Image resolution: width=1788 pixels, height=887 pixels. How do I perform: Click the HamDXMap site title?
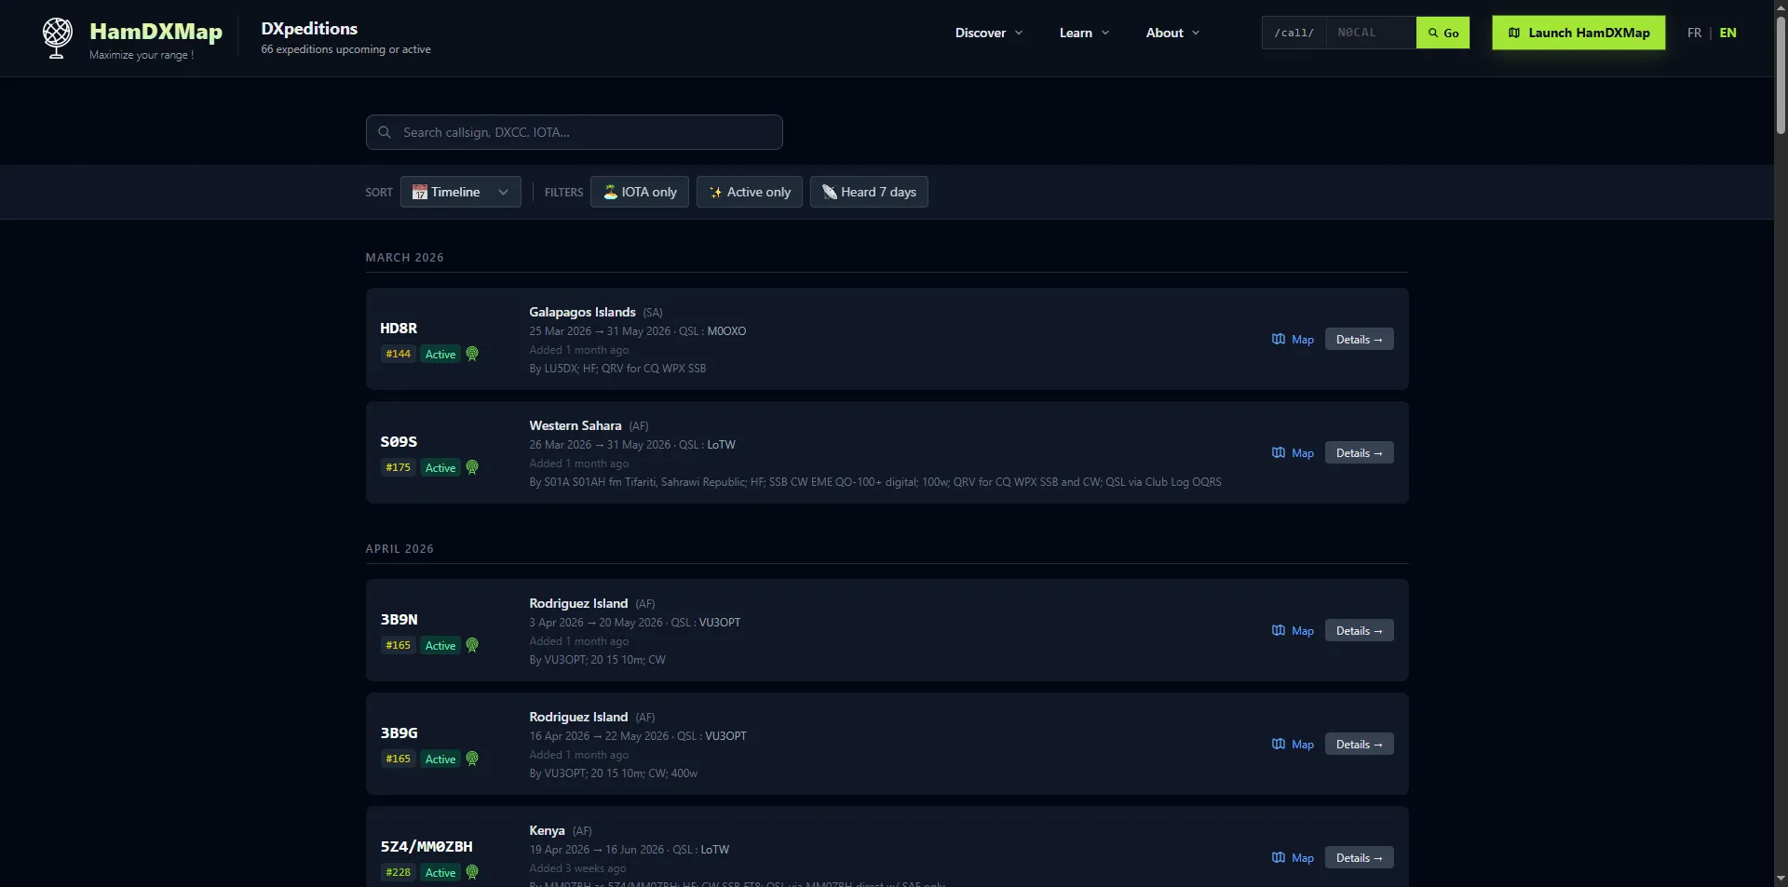click(x=156, y=31)
